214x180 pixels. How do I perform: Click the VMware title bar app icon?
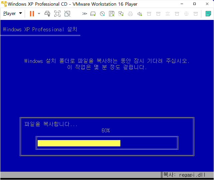click(4, 4)
